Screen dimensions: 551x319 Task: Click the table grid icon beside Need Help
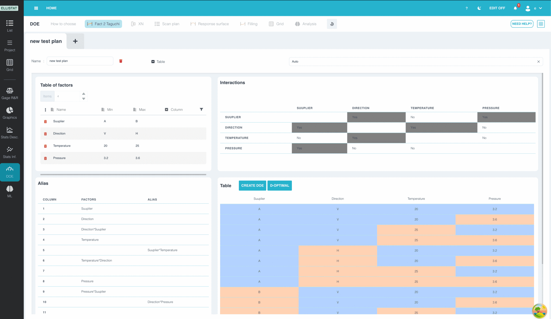point(541,24)
